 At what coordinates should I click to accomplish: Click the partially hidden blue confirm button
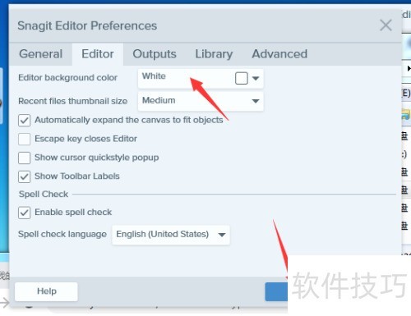(276, 291)
